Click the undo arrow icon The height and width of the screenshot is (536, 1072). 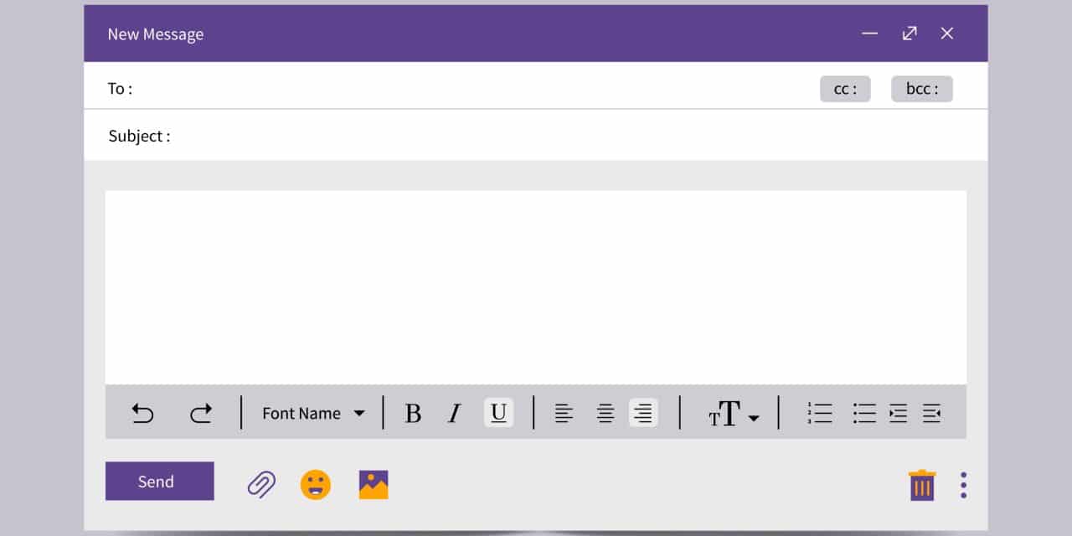click(143, 413)
